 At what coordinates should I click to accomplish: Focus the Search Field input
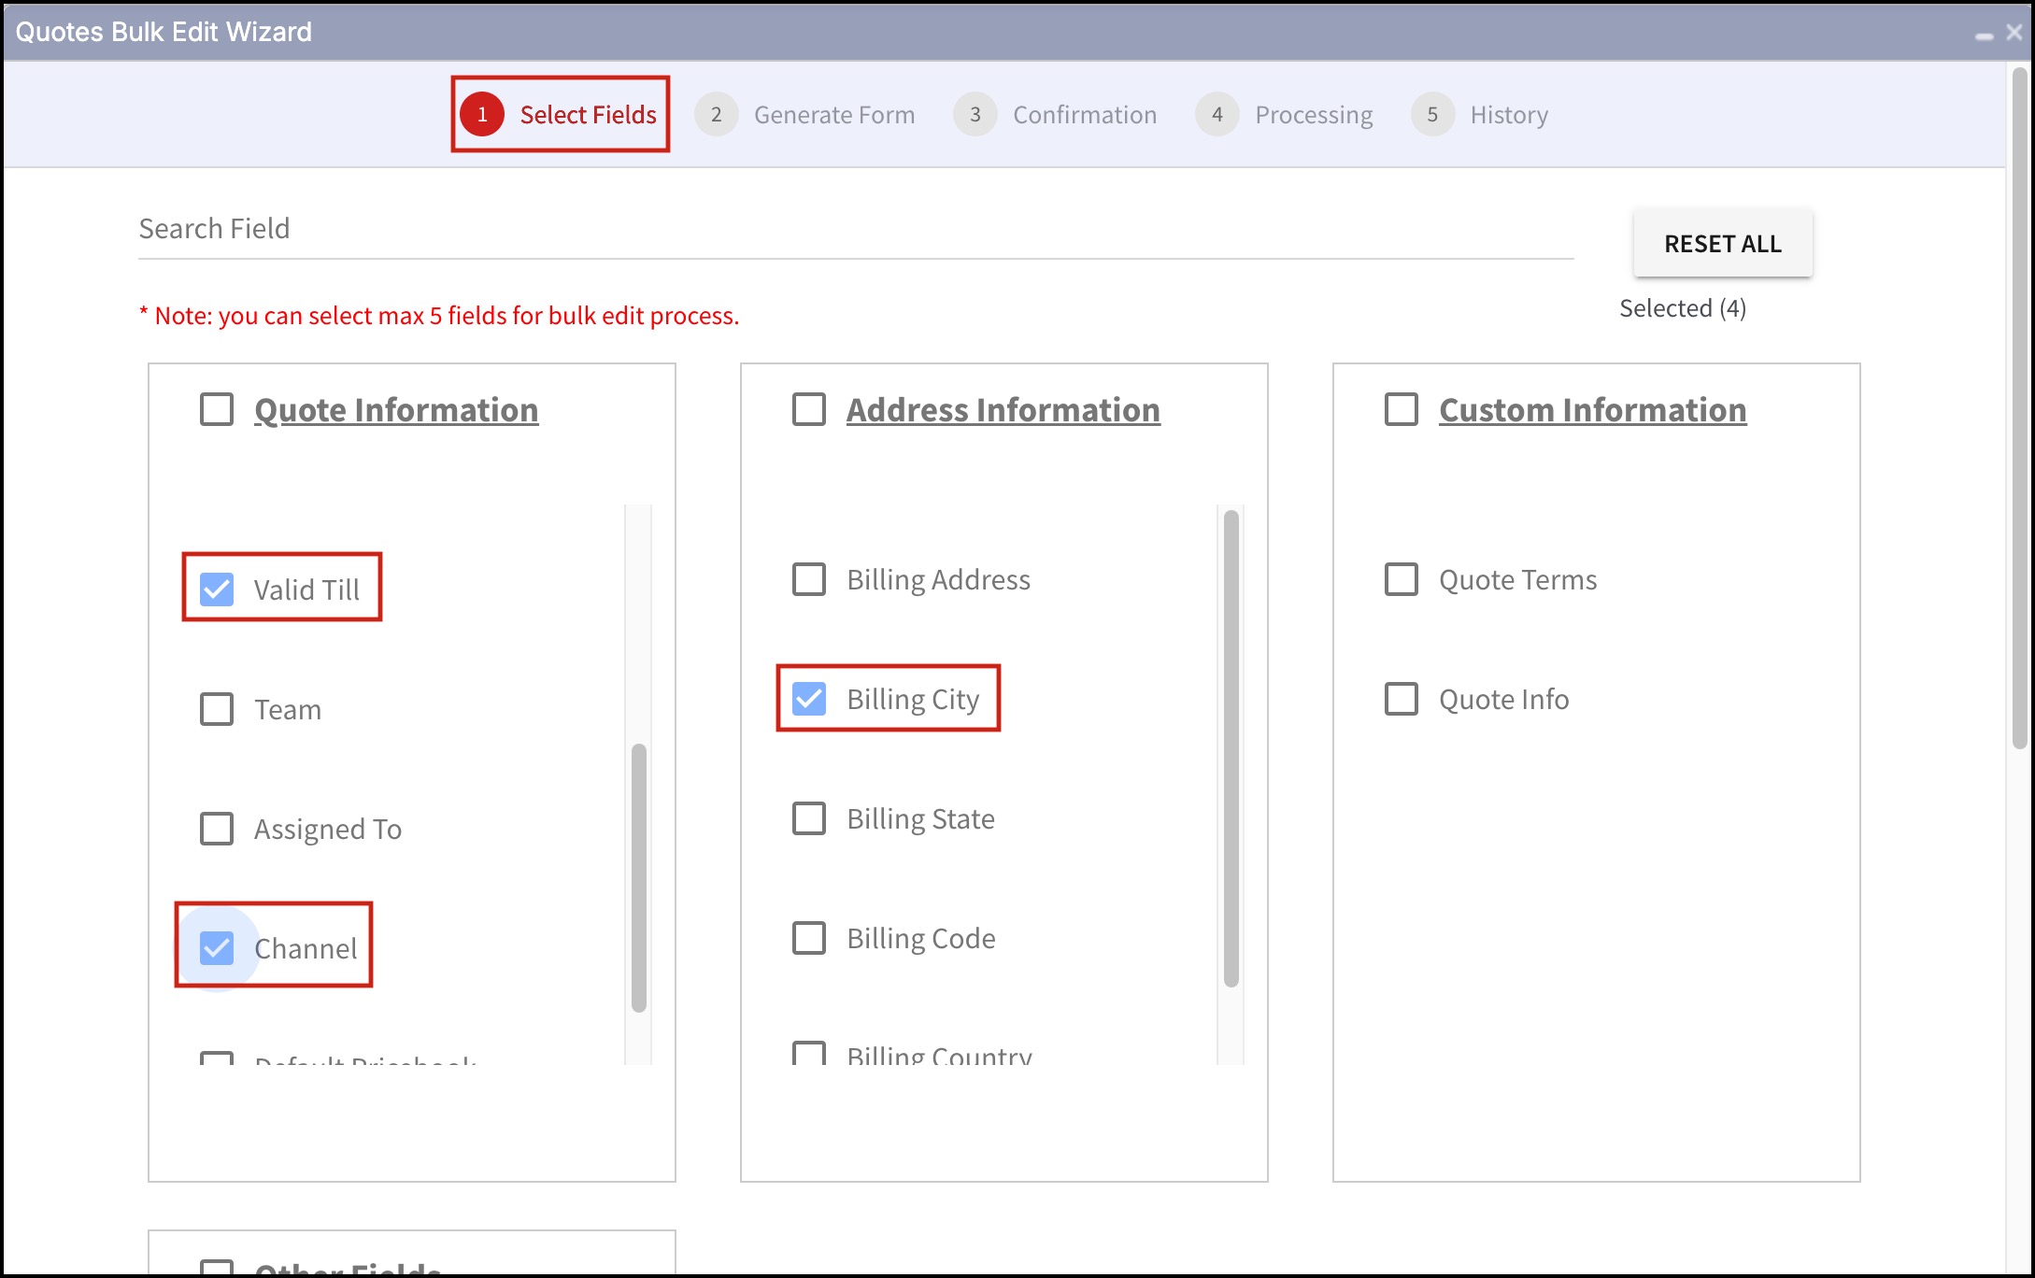tap(855, 229)
